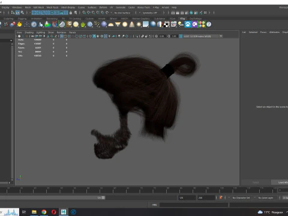Click the weather widget in the taskbar
This screenshot has height=216, width=288.
(x=271, y=212)
